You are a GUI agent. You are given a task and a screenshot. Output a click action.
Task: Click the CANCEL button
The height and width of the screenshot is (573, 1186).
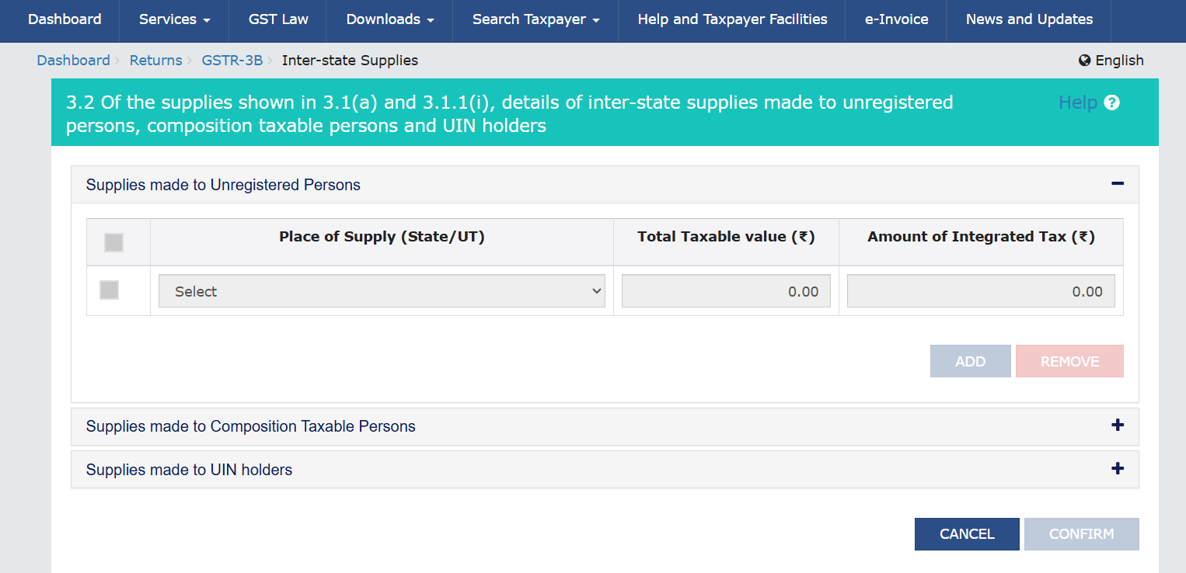coord(967,534)
